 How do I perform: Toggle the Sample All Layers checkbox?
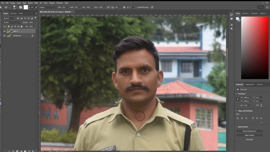tap(135, 8)
